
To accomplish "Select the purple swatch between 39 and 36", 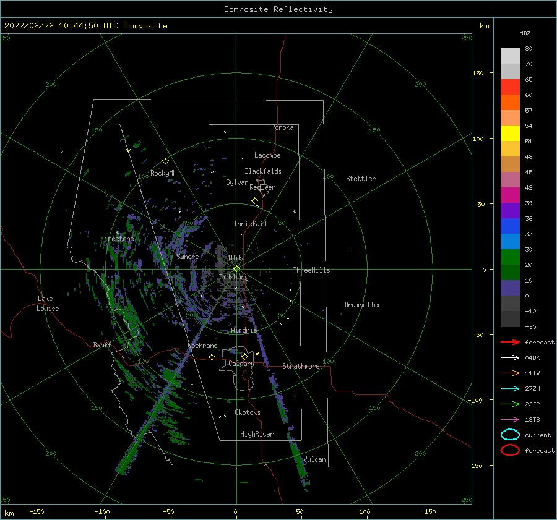I will [510, 211].
